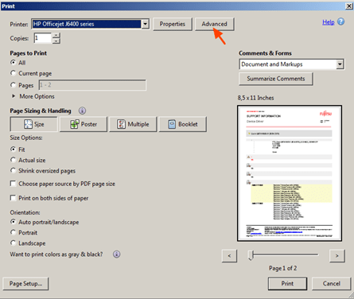
Task: Open the Help question mark icon
Action: pyautogui.click(x=340, y=21)
